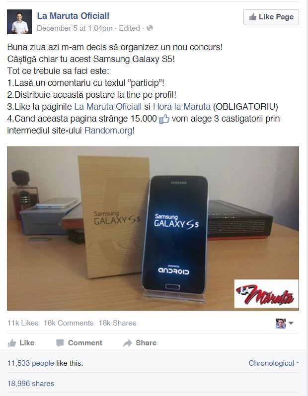Open La Maruta Oficiall profile picture

[19, 22]
